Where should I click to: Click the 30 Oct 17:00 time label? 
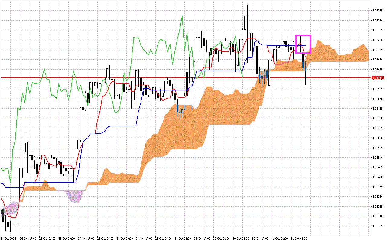pos(260,239)
